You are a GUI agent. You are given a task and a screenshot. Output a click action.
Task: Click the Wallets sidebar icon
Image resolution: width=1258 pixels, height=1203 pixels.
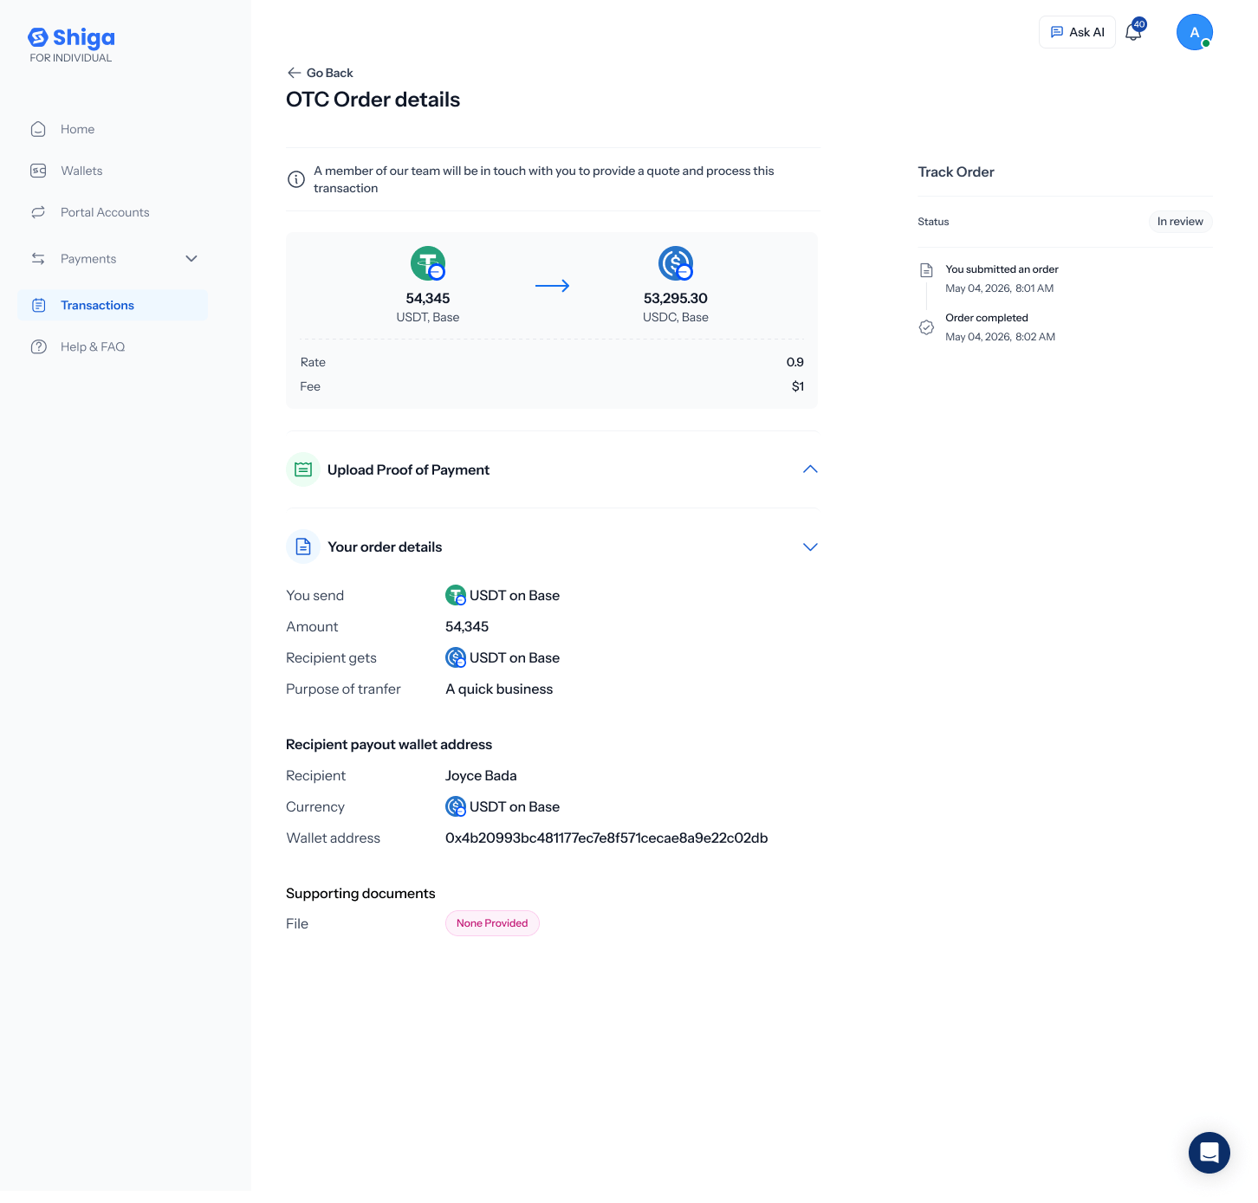[38, 171]
